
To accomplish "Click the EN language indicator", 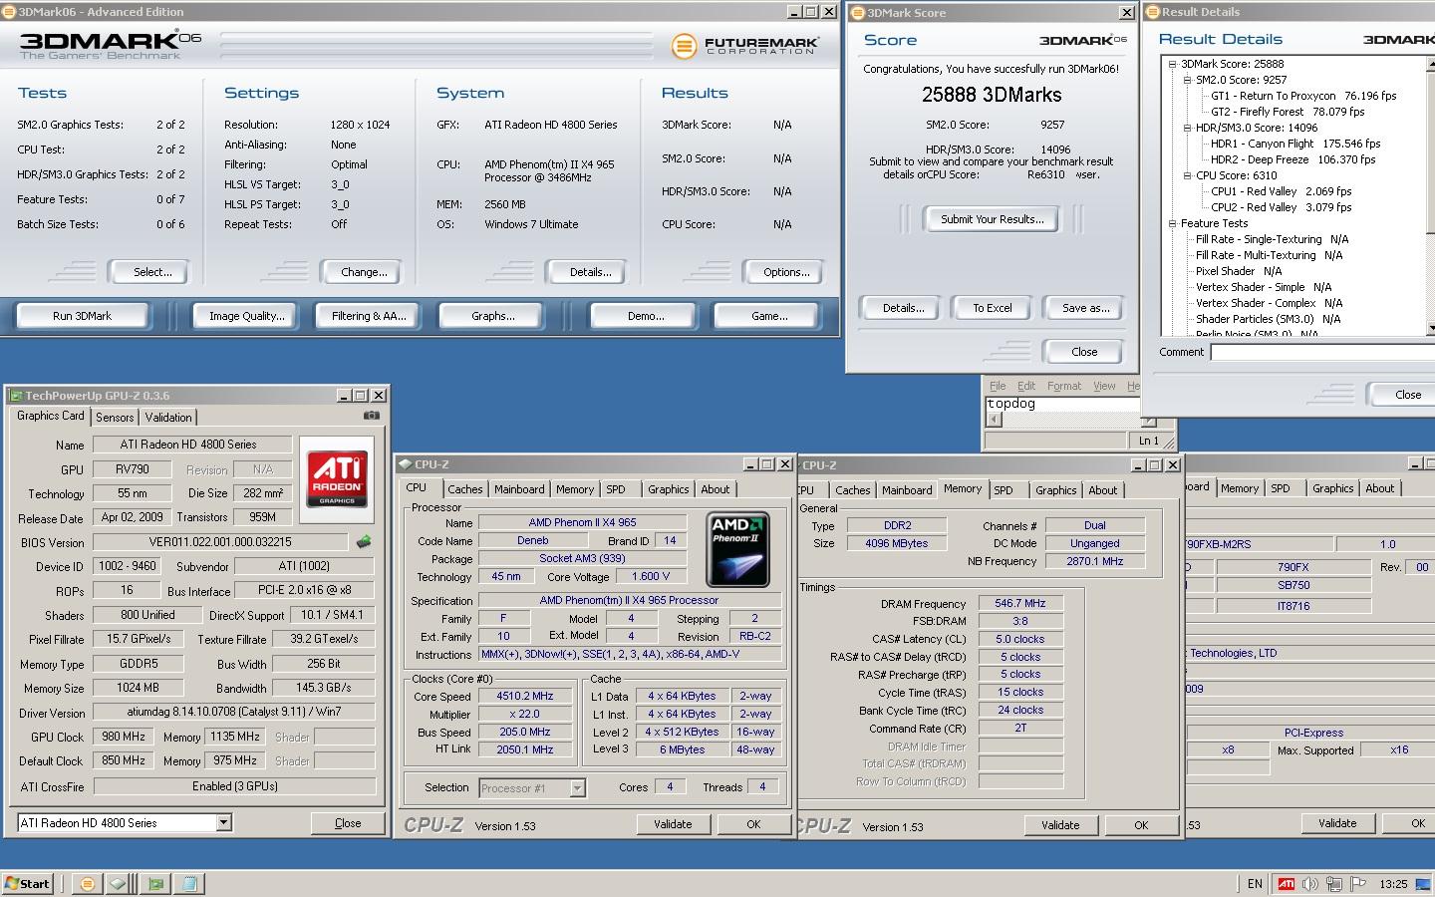I will (x=1255, y=883).
